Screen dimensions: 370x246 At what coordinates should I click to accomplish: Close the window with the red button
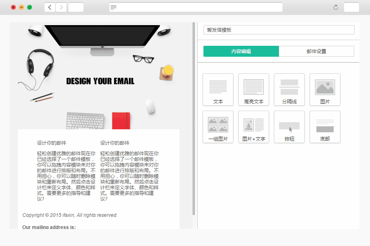coord(13,7)
